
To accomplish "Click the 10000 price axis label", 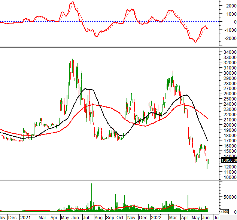I will tap(229, 177).
